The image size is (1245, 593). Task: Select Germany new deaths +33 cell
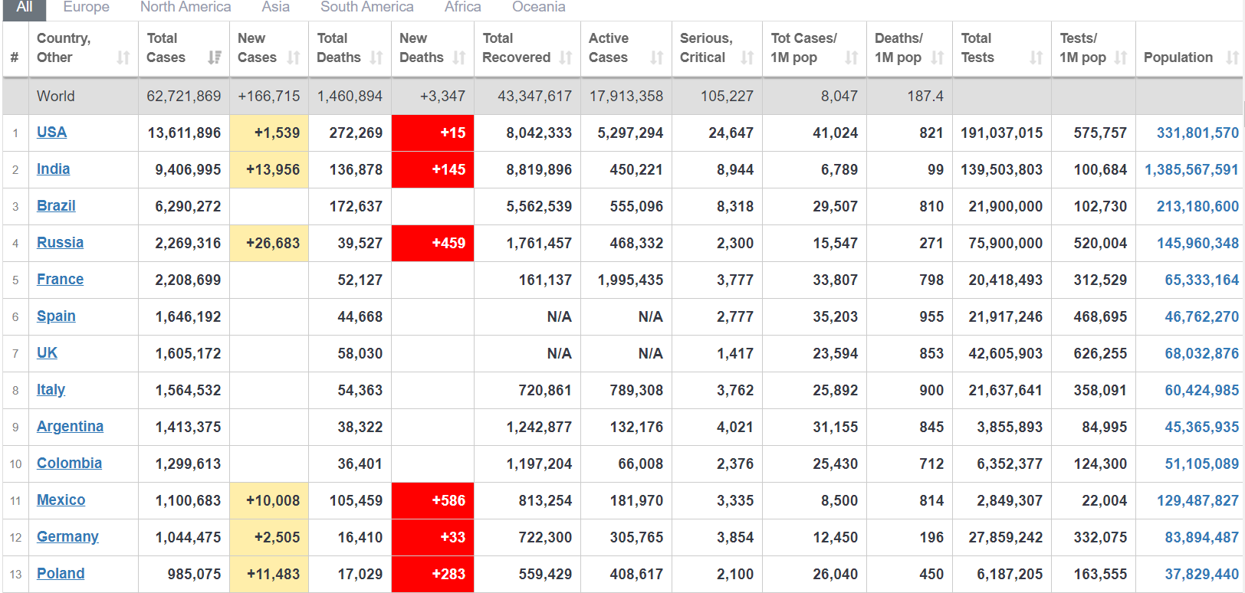pyautogui.click(x=432, y=537)
